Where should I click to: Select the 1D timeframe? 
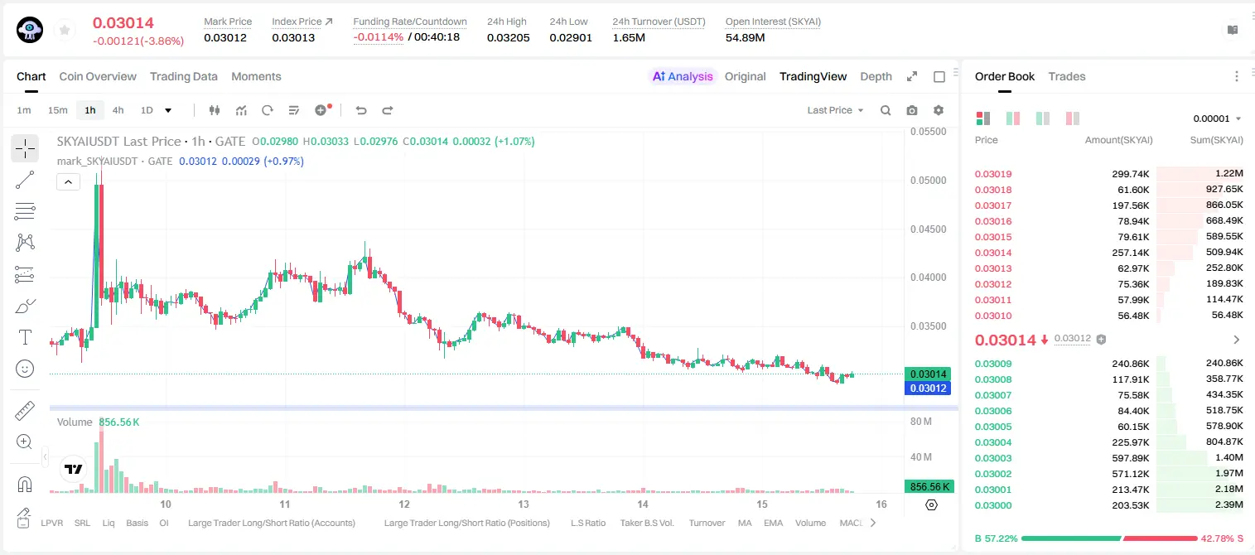(x=147, y=110)
